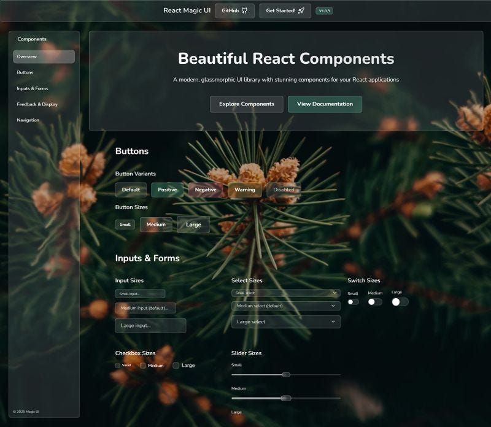Toggle the Large switch
The height and width of the screenshot is (427, 491).
pos(400,302)
